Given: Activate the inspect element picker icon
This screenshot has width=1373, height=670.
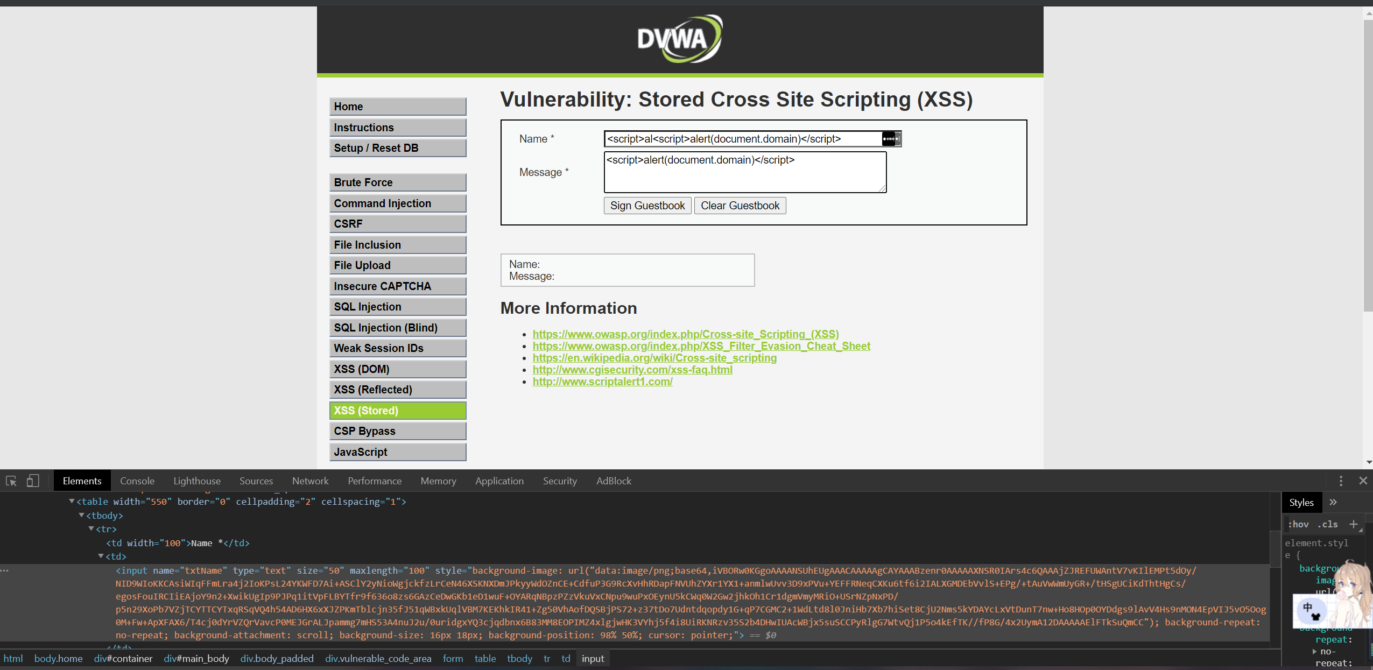Looking at the screenshot, I should pos(11,481).
